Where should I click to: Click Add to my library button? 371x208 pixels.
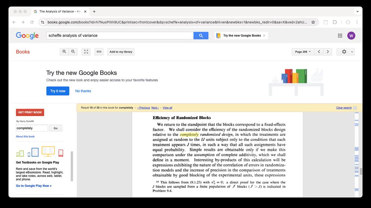pos(121,52)
